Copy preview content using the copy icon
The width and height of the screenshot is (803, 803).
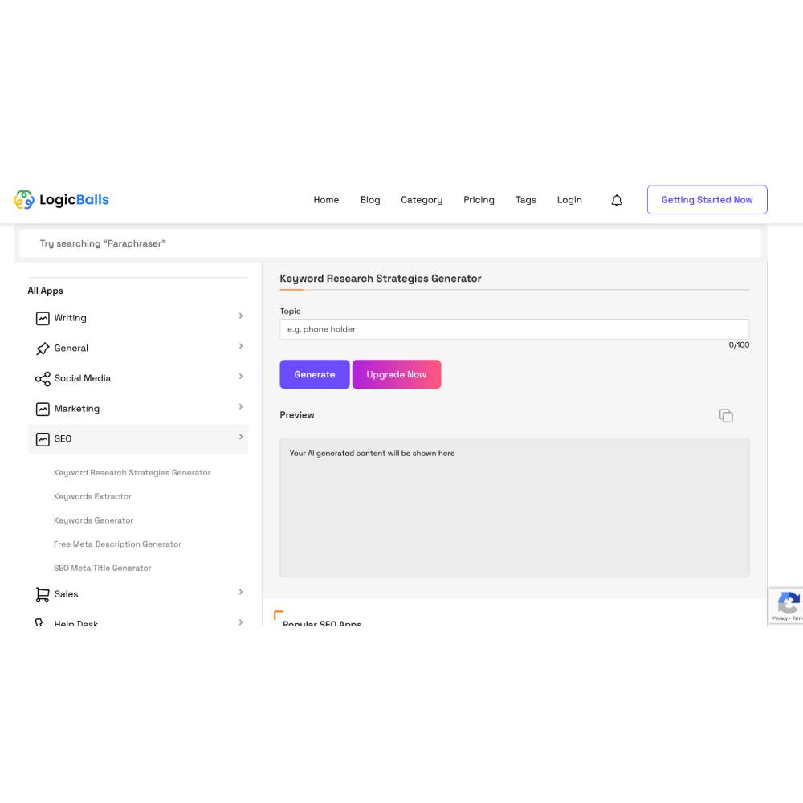(x=726, y=415)
